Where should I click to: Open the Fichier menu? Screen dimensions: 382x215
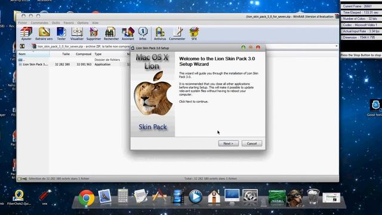pos(23,23)
